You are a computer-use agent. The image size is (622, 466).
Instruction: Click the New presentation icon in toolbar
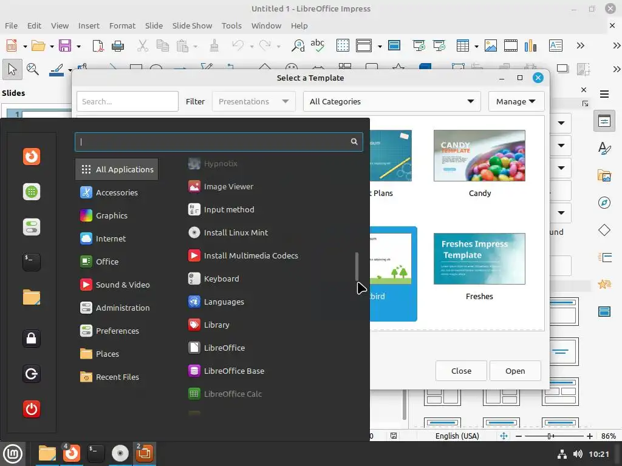click(x=12, y=46)
